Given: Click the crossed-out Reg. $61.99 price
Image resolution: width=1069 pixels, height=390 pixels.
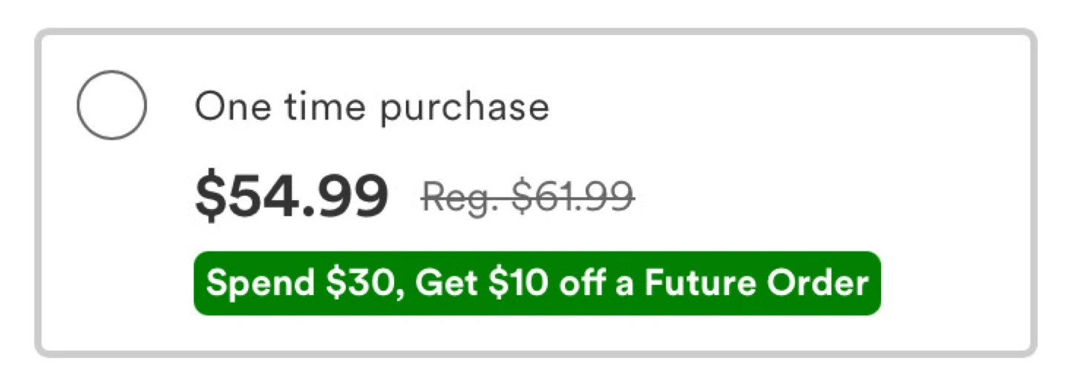Looking at the screenshot, I should click(x=528, y=197).
